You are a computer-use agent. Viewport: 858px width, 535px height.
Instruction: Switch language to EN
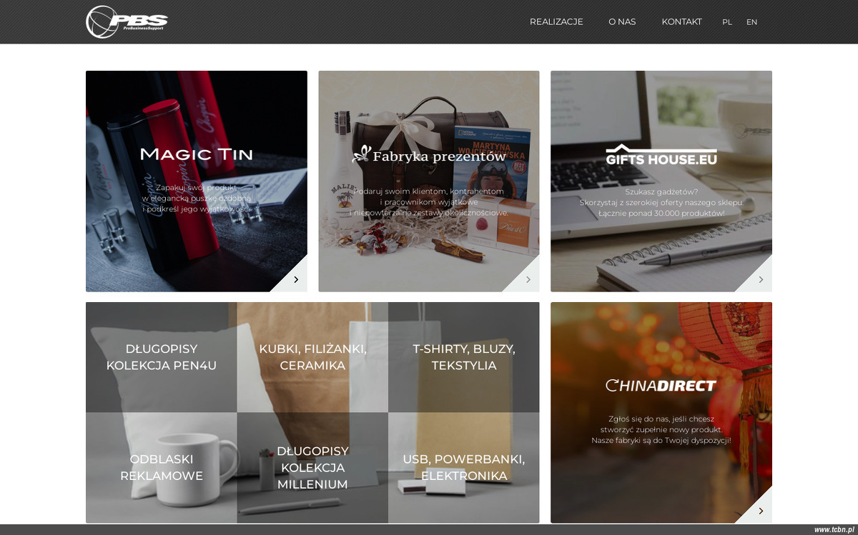tap(751, 22)
